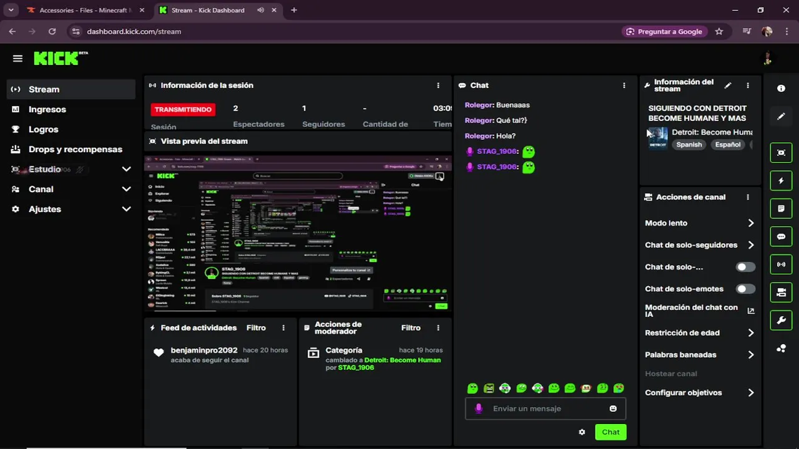Viewport: 799px width, 449px height.
Task: Open the browser tab search dropdown
Action: (x=11, y=10)
